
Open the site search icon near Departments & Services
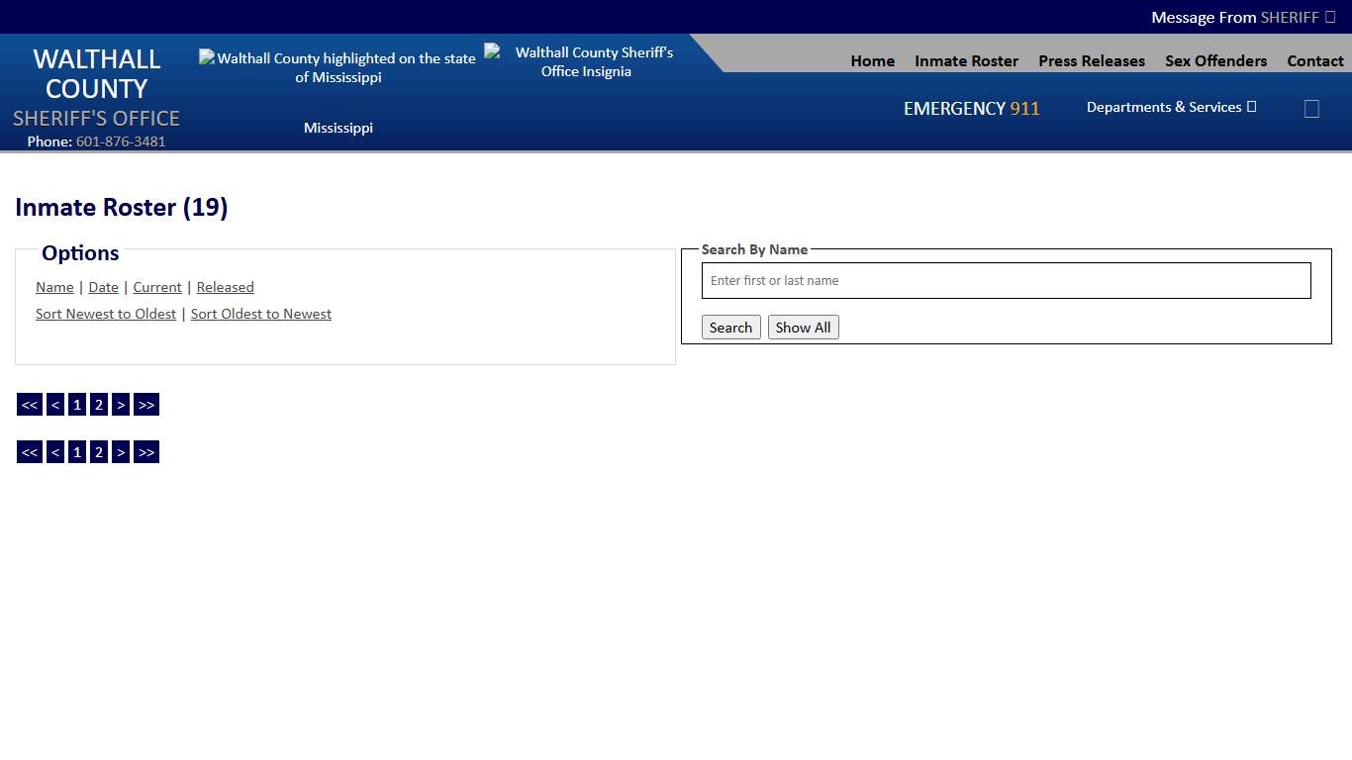pos(1311,108)
